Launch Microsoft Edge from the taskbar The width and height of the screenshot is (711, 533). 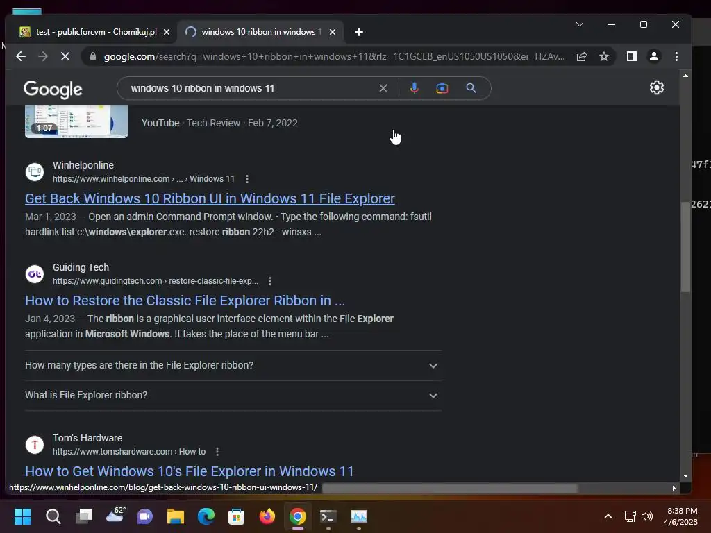click(x=206, y=516)
